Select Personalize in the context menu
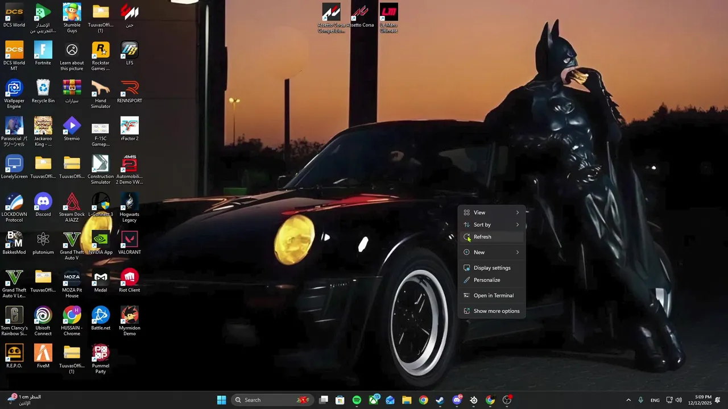This screenshot has width=728, height=409. (x=491, y=279)
